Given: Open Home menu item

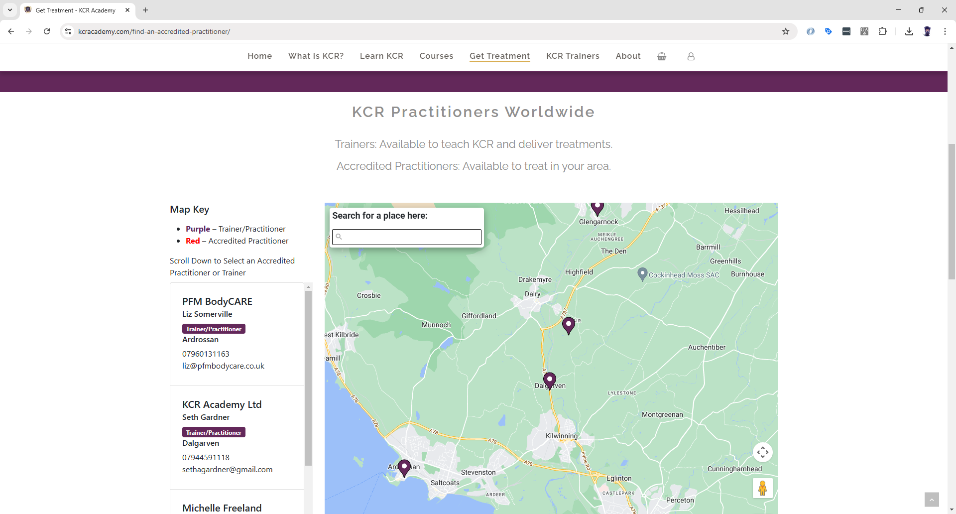Looking at the screenshot, I should coord(259,56).
